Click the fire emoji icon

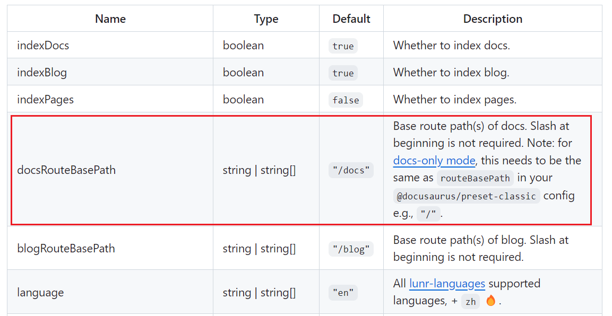(x=490, y=301)
